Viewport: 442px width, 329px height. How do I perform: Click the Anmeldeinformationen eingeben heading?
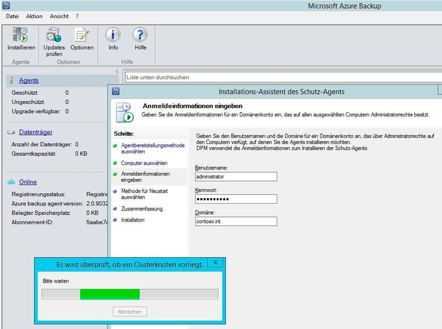pyautogui.click(x=192, y=106)
